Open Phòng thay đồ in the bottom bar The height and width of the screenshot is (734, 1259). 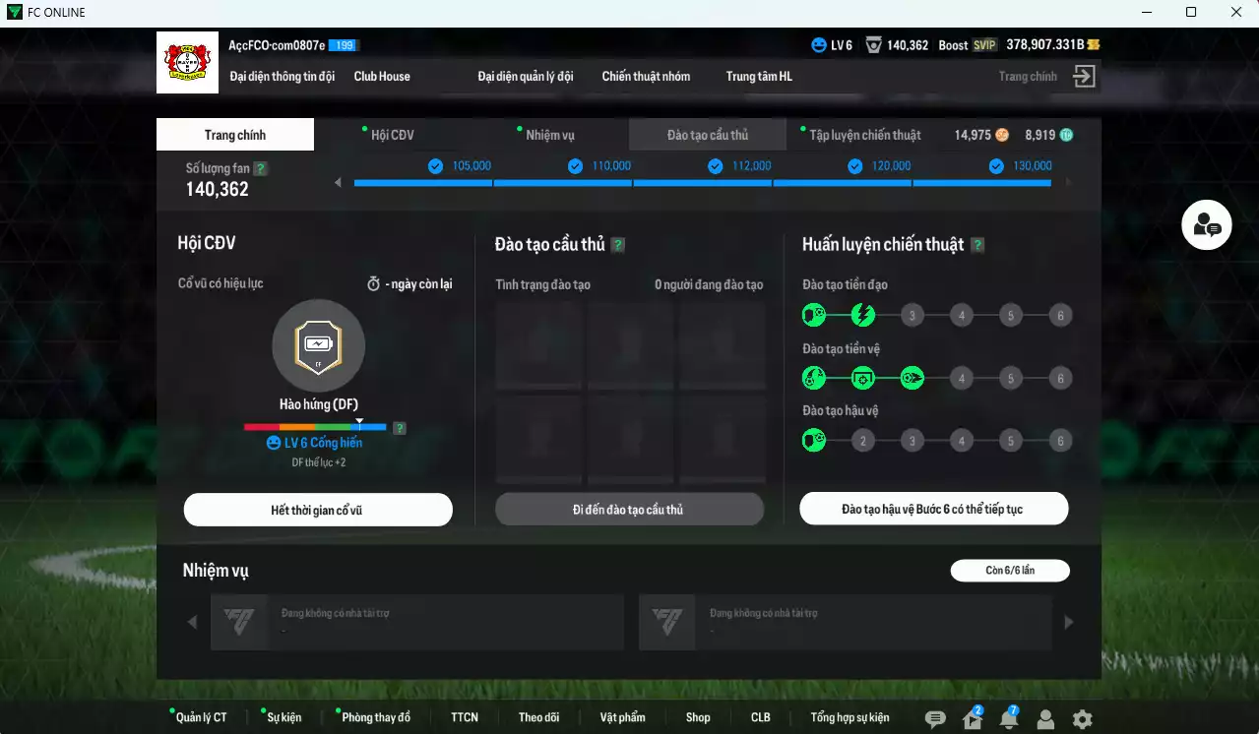click(x=376, y=717)
